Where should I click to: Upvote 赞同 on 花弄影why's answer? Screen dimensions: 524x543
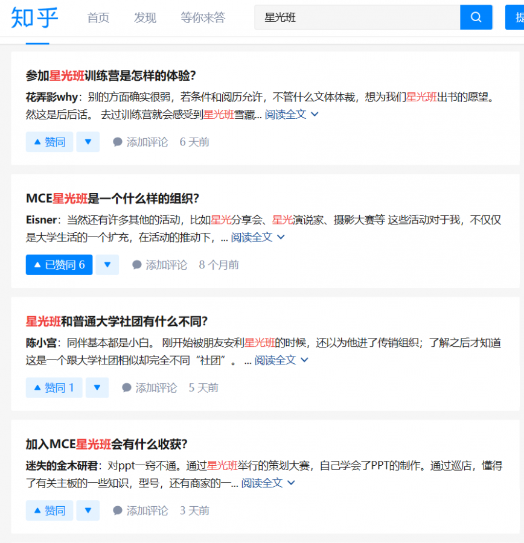point(50,142)
